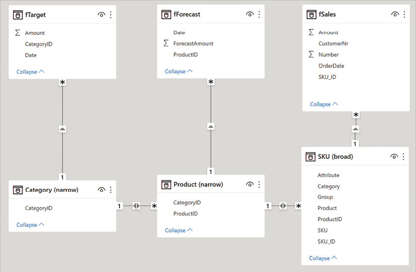416x272 pixels.
Task: Click the many (*) marker under fForecast
Action: click(x=211, y=82)
